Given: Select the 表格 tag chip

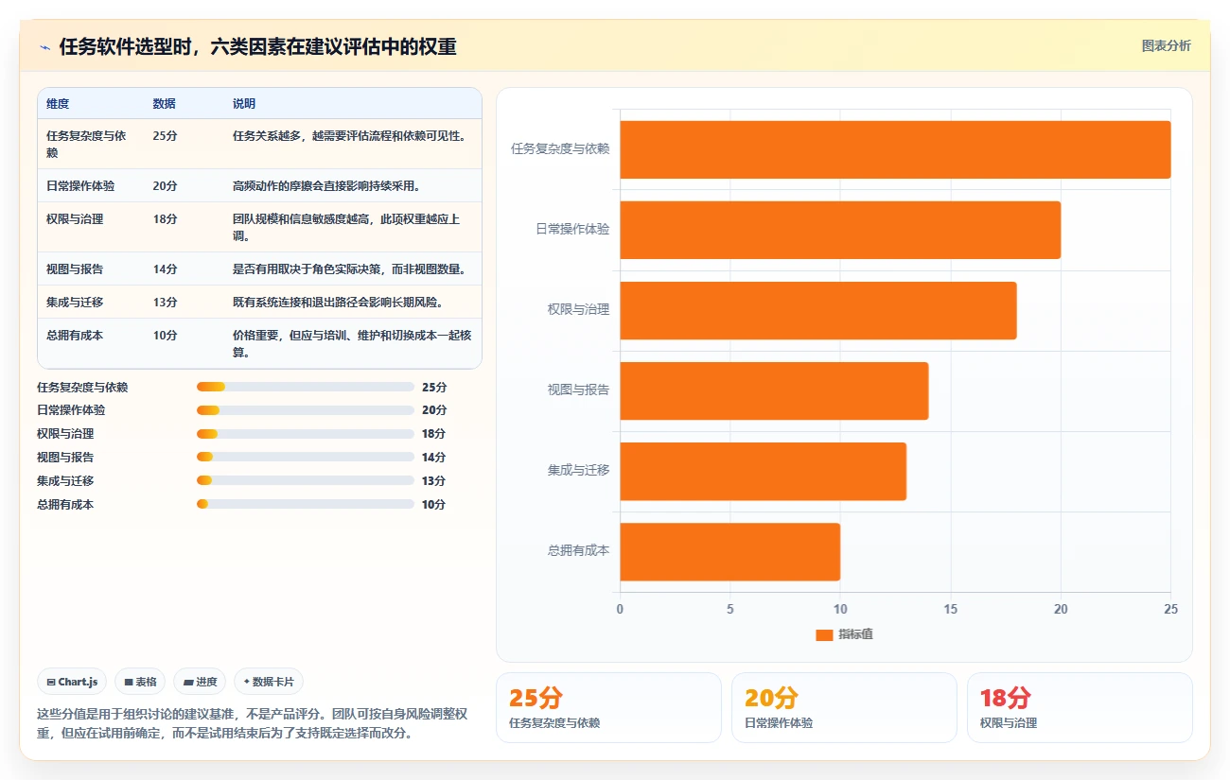Looking at the screenshot, I should point(140,682).
